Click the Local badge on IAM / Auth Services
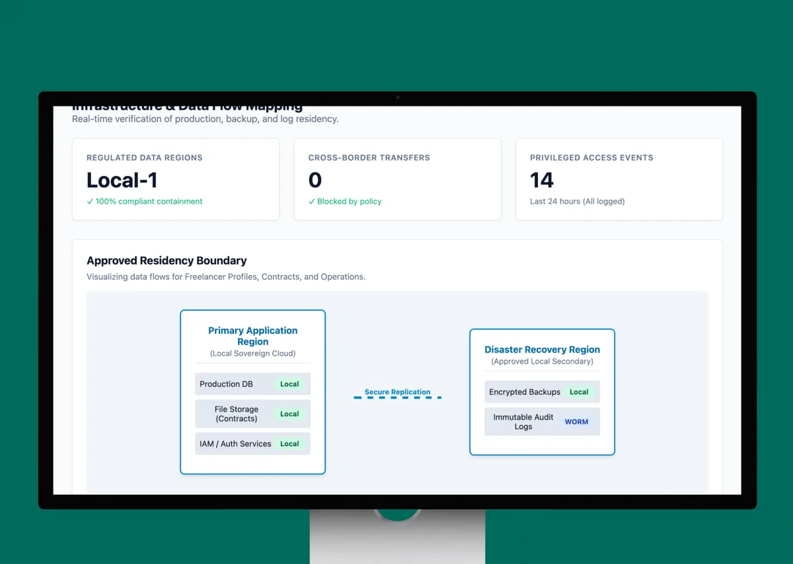This screenshot has height=564, width=793. pos(289,444)
